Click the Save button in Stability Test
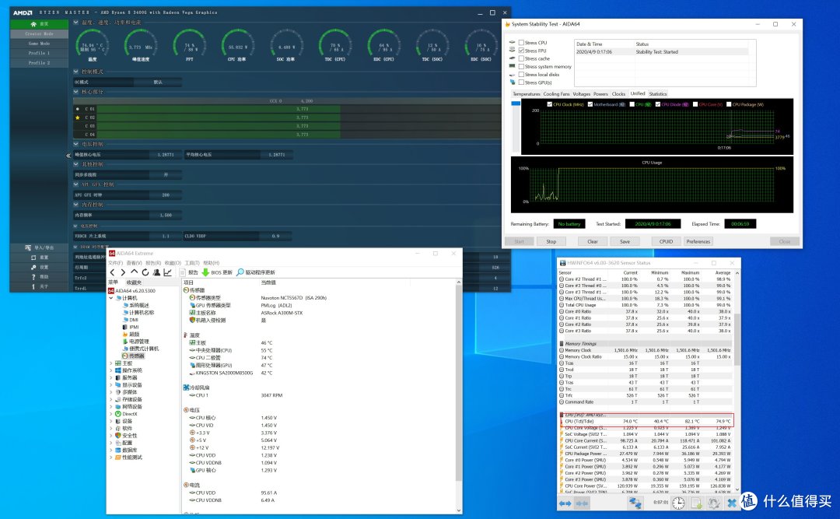 coord(625,241)
